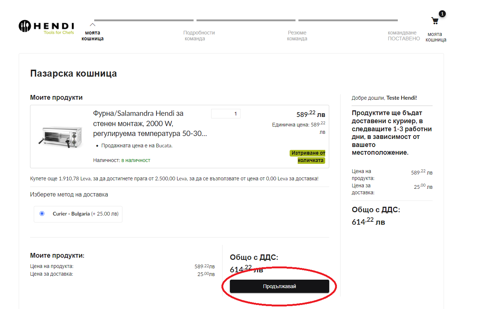The image size is (481, 309).
Task: Click the в наличност availability text
Action: 136,160
